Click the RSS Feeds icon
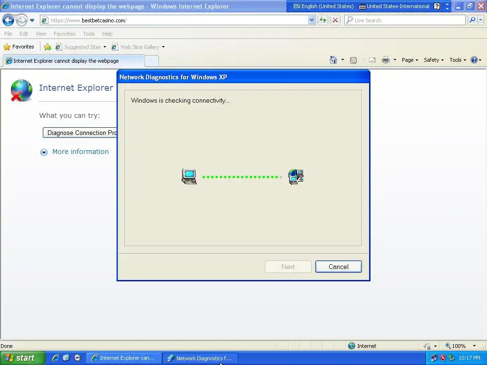The height and width of the screenshot is (365, 487). [x=353, y=60]
